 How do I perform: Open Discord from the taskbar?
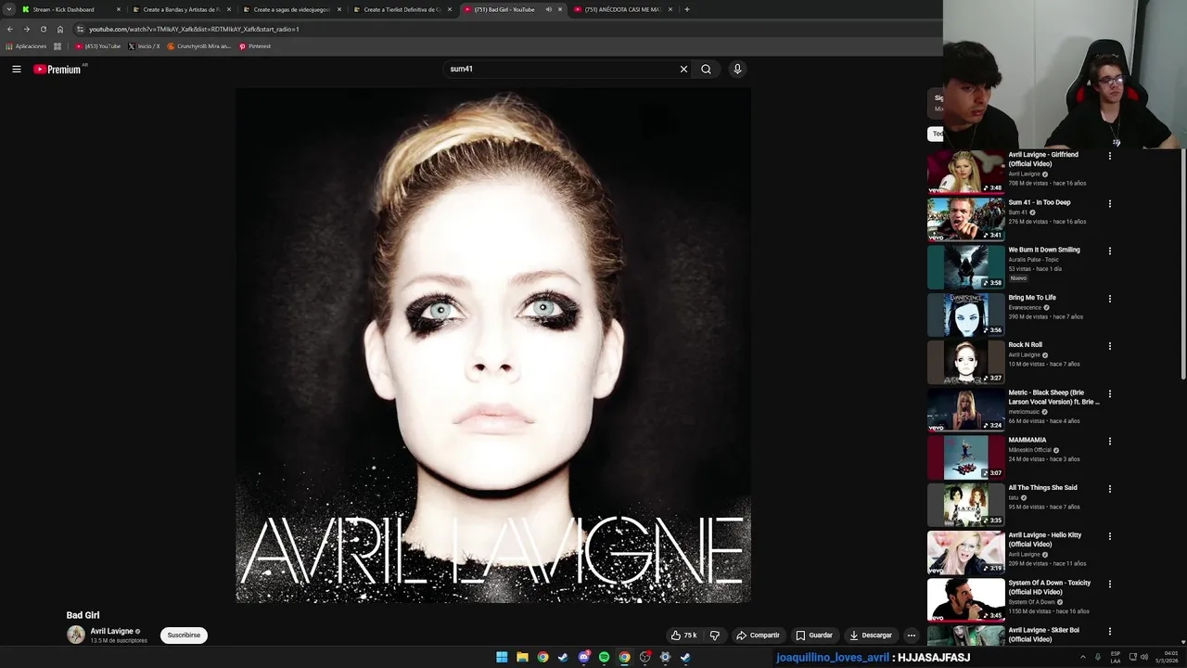click(583, 657)
